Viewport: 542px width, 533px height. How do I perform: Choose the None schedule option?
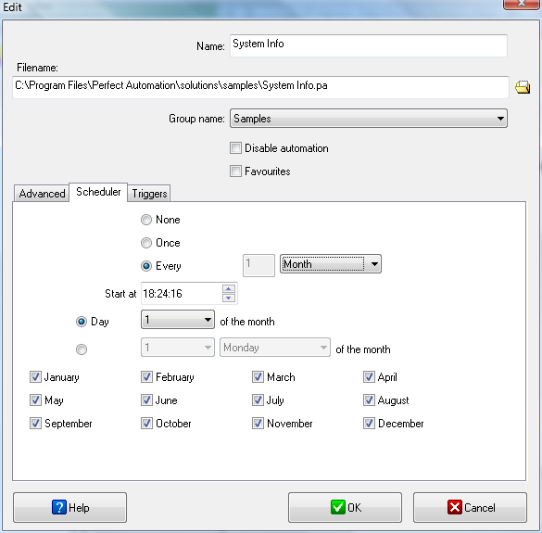point(146,220)
